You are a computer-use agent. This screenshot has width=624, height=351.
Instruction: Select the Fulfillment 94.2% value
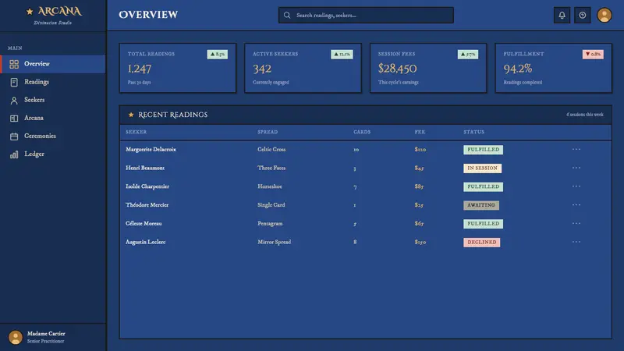(517, 69)
